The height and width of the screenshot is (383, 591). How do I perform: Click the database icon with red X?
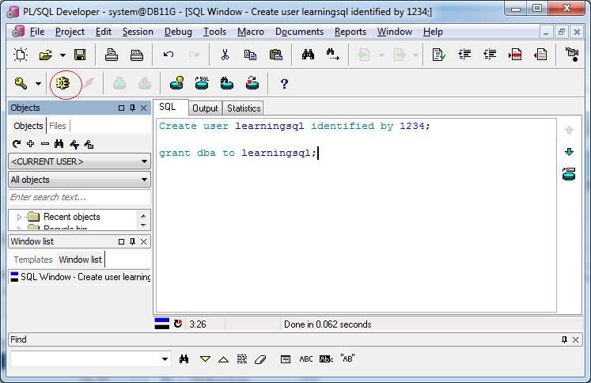click(252, 83)
